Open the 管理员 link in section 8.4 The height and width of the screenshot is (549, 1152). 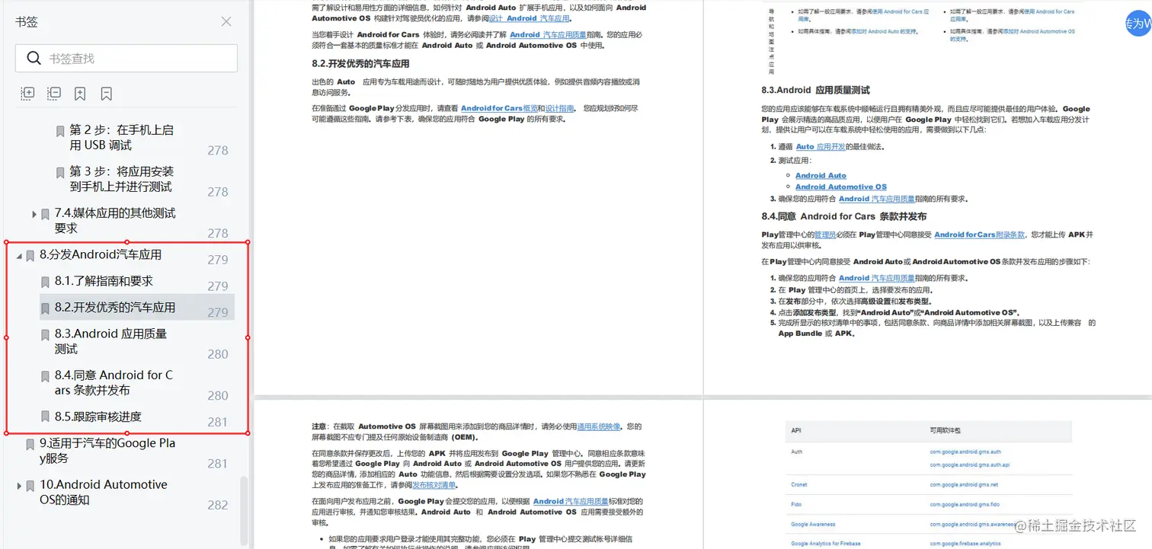(x=825, y=235)
